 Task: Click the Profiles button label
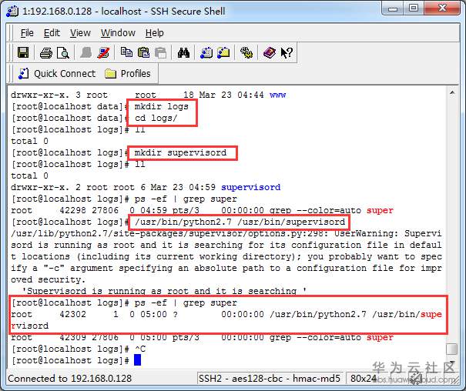(x=136, y=74)
